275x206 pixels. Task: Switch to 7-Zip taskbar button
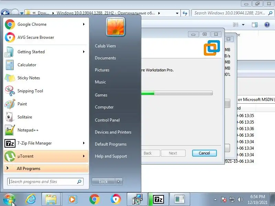(x=158, y=199)
